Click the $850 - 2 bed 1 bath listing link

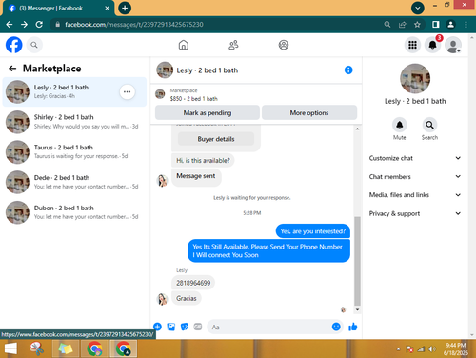click(x=194, y=99)
